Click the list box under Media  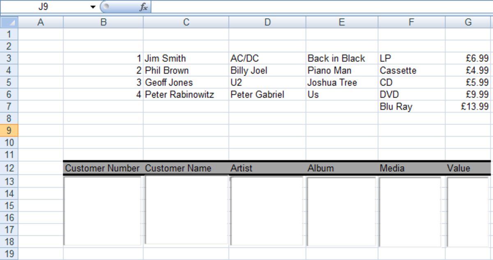pyautogui.click(x=410, y=211)
